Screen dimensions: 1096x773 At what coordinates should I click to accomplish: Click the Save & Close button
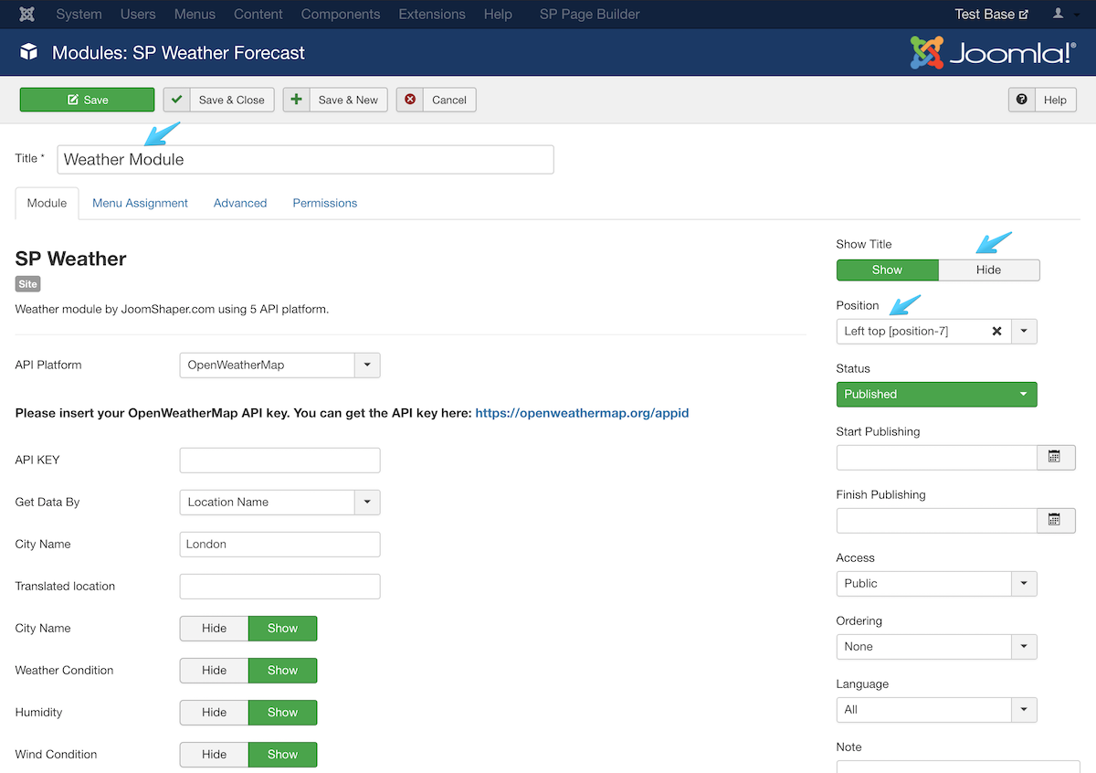[218, 100]
